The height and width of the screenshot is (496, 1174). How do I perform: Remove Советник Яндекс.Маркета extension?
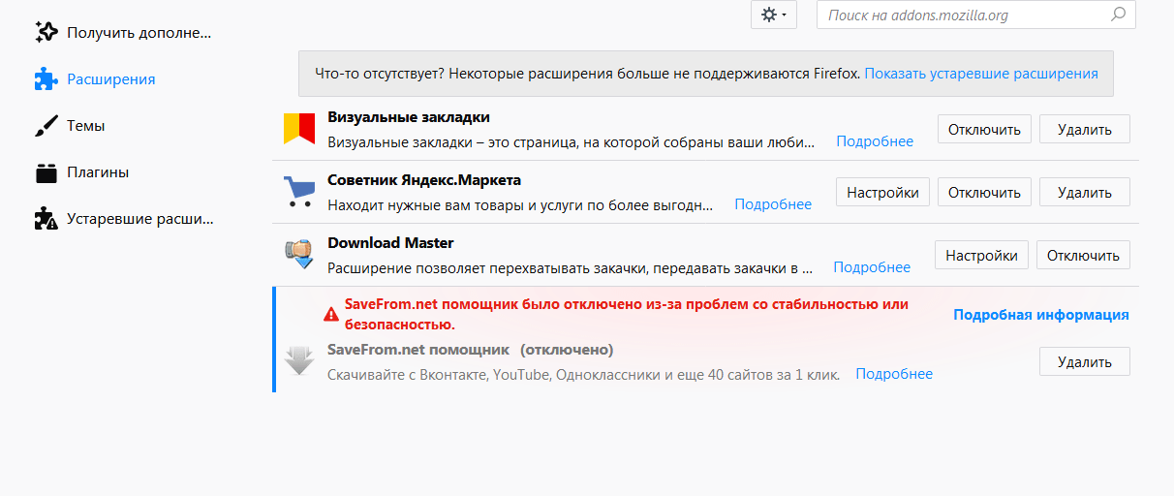click(1085, 192)
